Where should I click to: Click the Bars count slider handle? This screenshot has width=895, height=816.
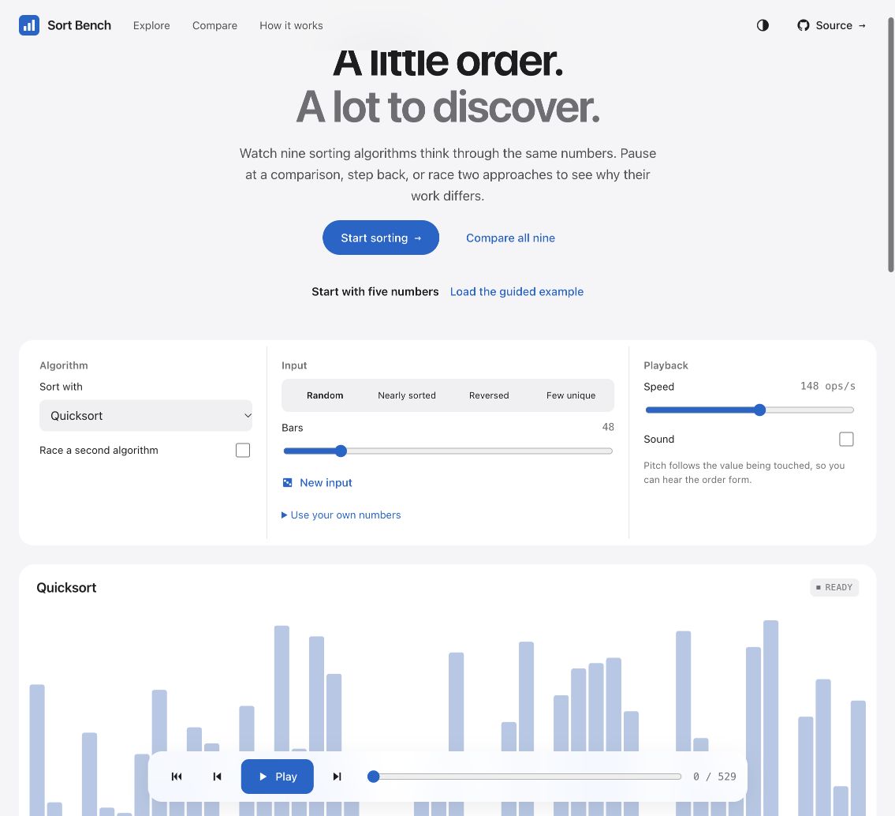[341, 451]
